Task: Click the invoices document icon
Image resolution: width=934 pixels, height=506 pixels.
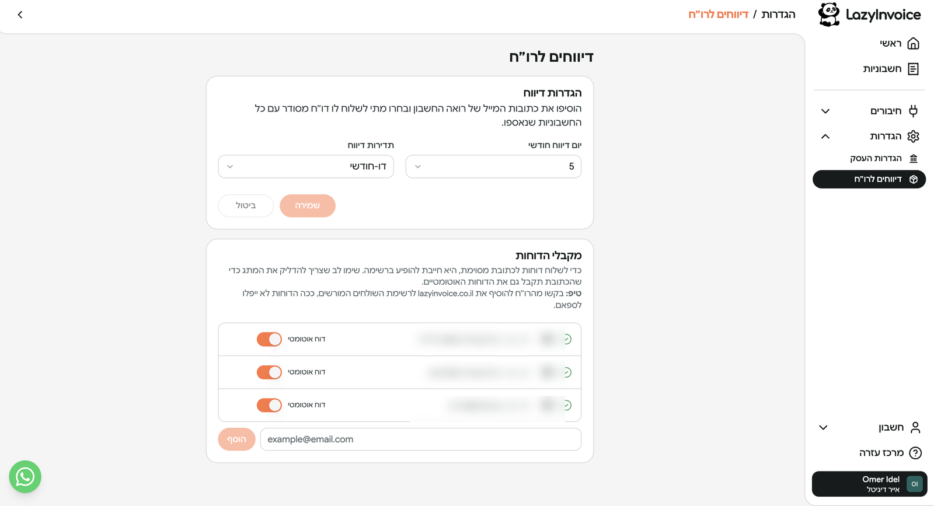Action: coord(914,69)
